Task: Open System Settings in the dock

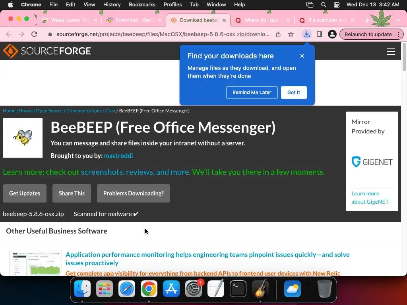Action: point(194,289)
